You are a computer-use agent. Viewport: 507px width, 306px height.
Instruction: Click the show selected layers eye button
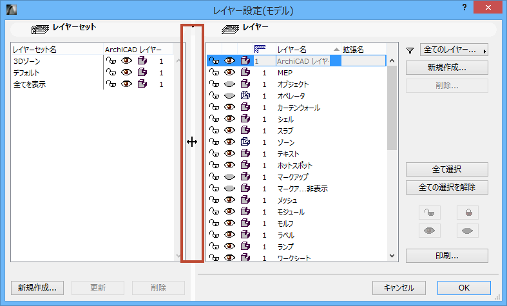pyautogui.click(x=430, y=231)
